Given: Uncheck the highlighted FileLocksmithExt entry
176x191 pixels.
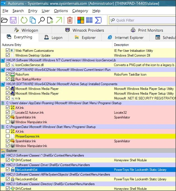Looking at the screenshot, I should point(8,169).
